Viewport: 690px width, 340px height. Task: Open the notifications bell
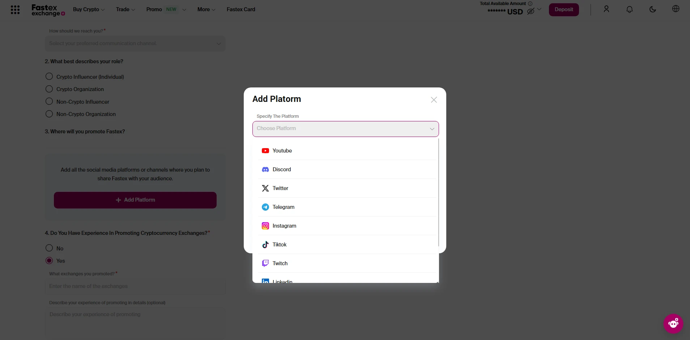(630, 9)
